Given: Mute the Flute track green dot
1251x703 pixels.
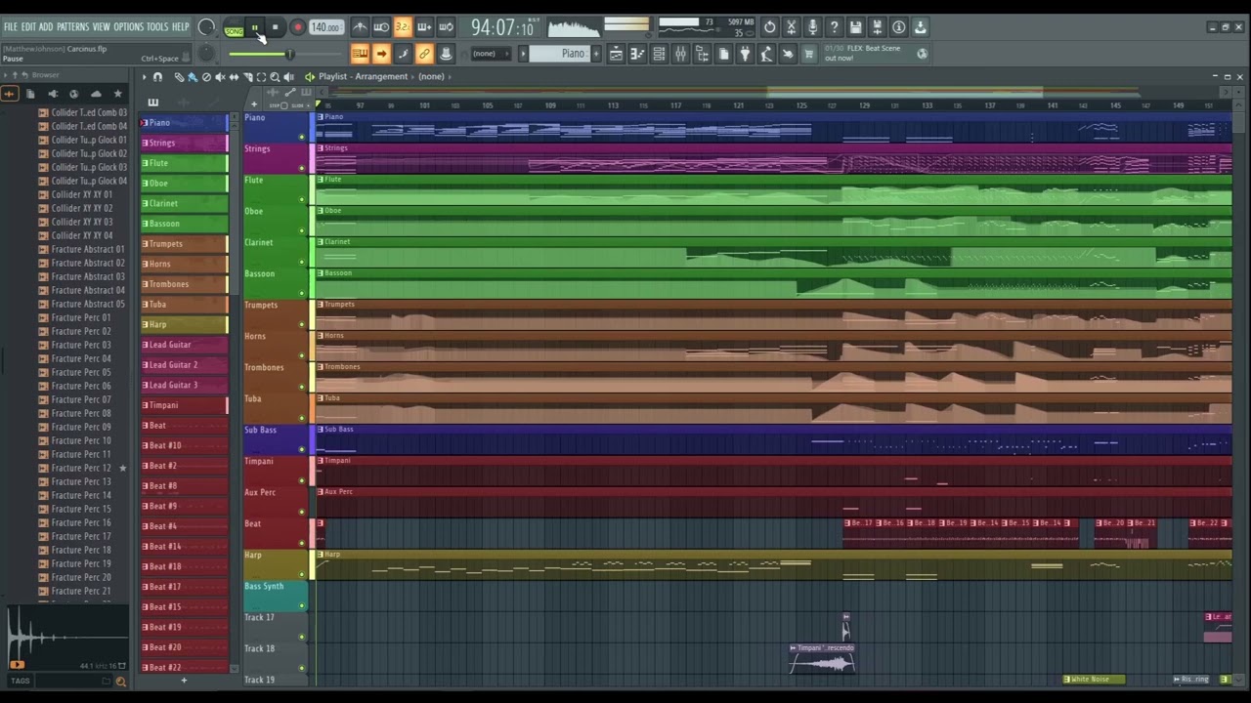Looking at the screenshot, I should click(302, 199).
